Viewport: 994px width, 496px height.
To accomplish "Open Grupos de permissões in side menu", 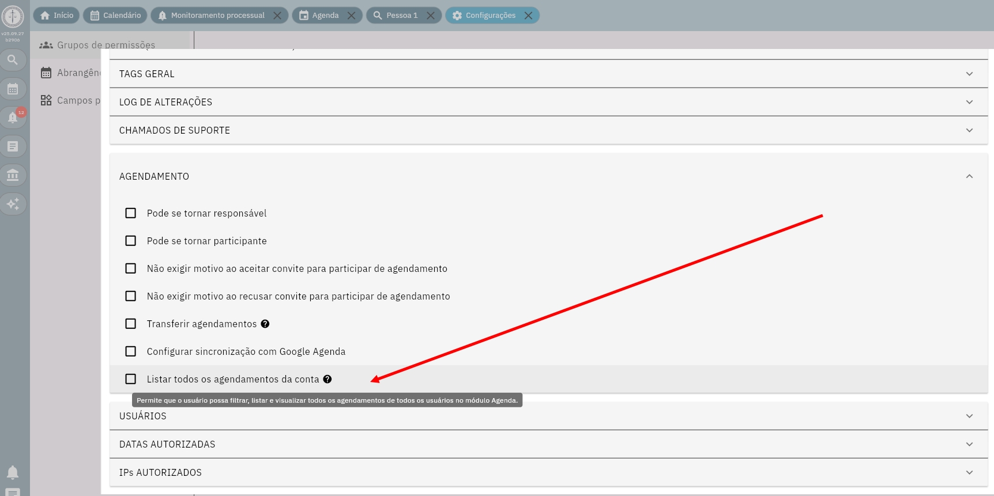I will (106, 45).
